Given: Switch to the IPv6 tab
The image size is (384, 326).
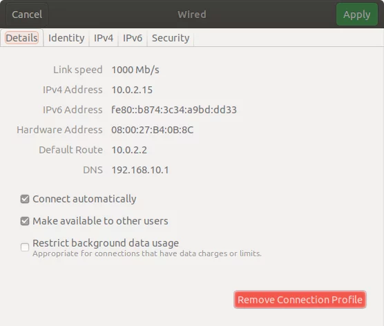Looking at the screenshot, I should [133, 38].
